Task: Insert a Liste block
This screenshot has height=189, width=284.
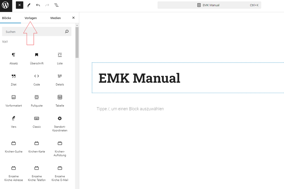Action: pyautogui.click(x=60, y=58)
